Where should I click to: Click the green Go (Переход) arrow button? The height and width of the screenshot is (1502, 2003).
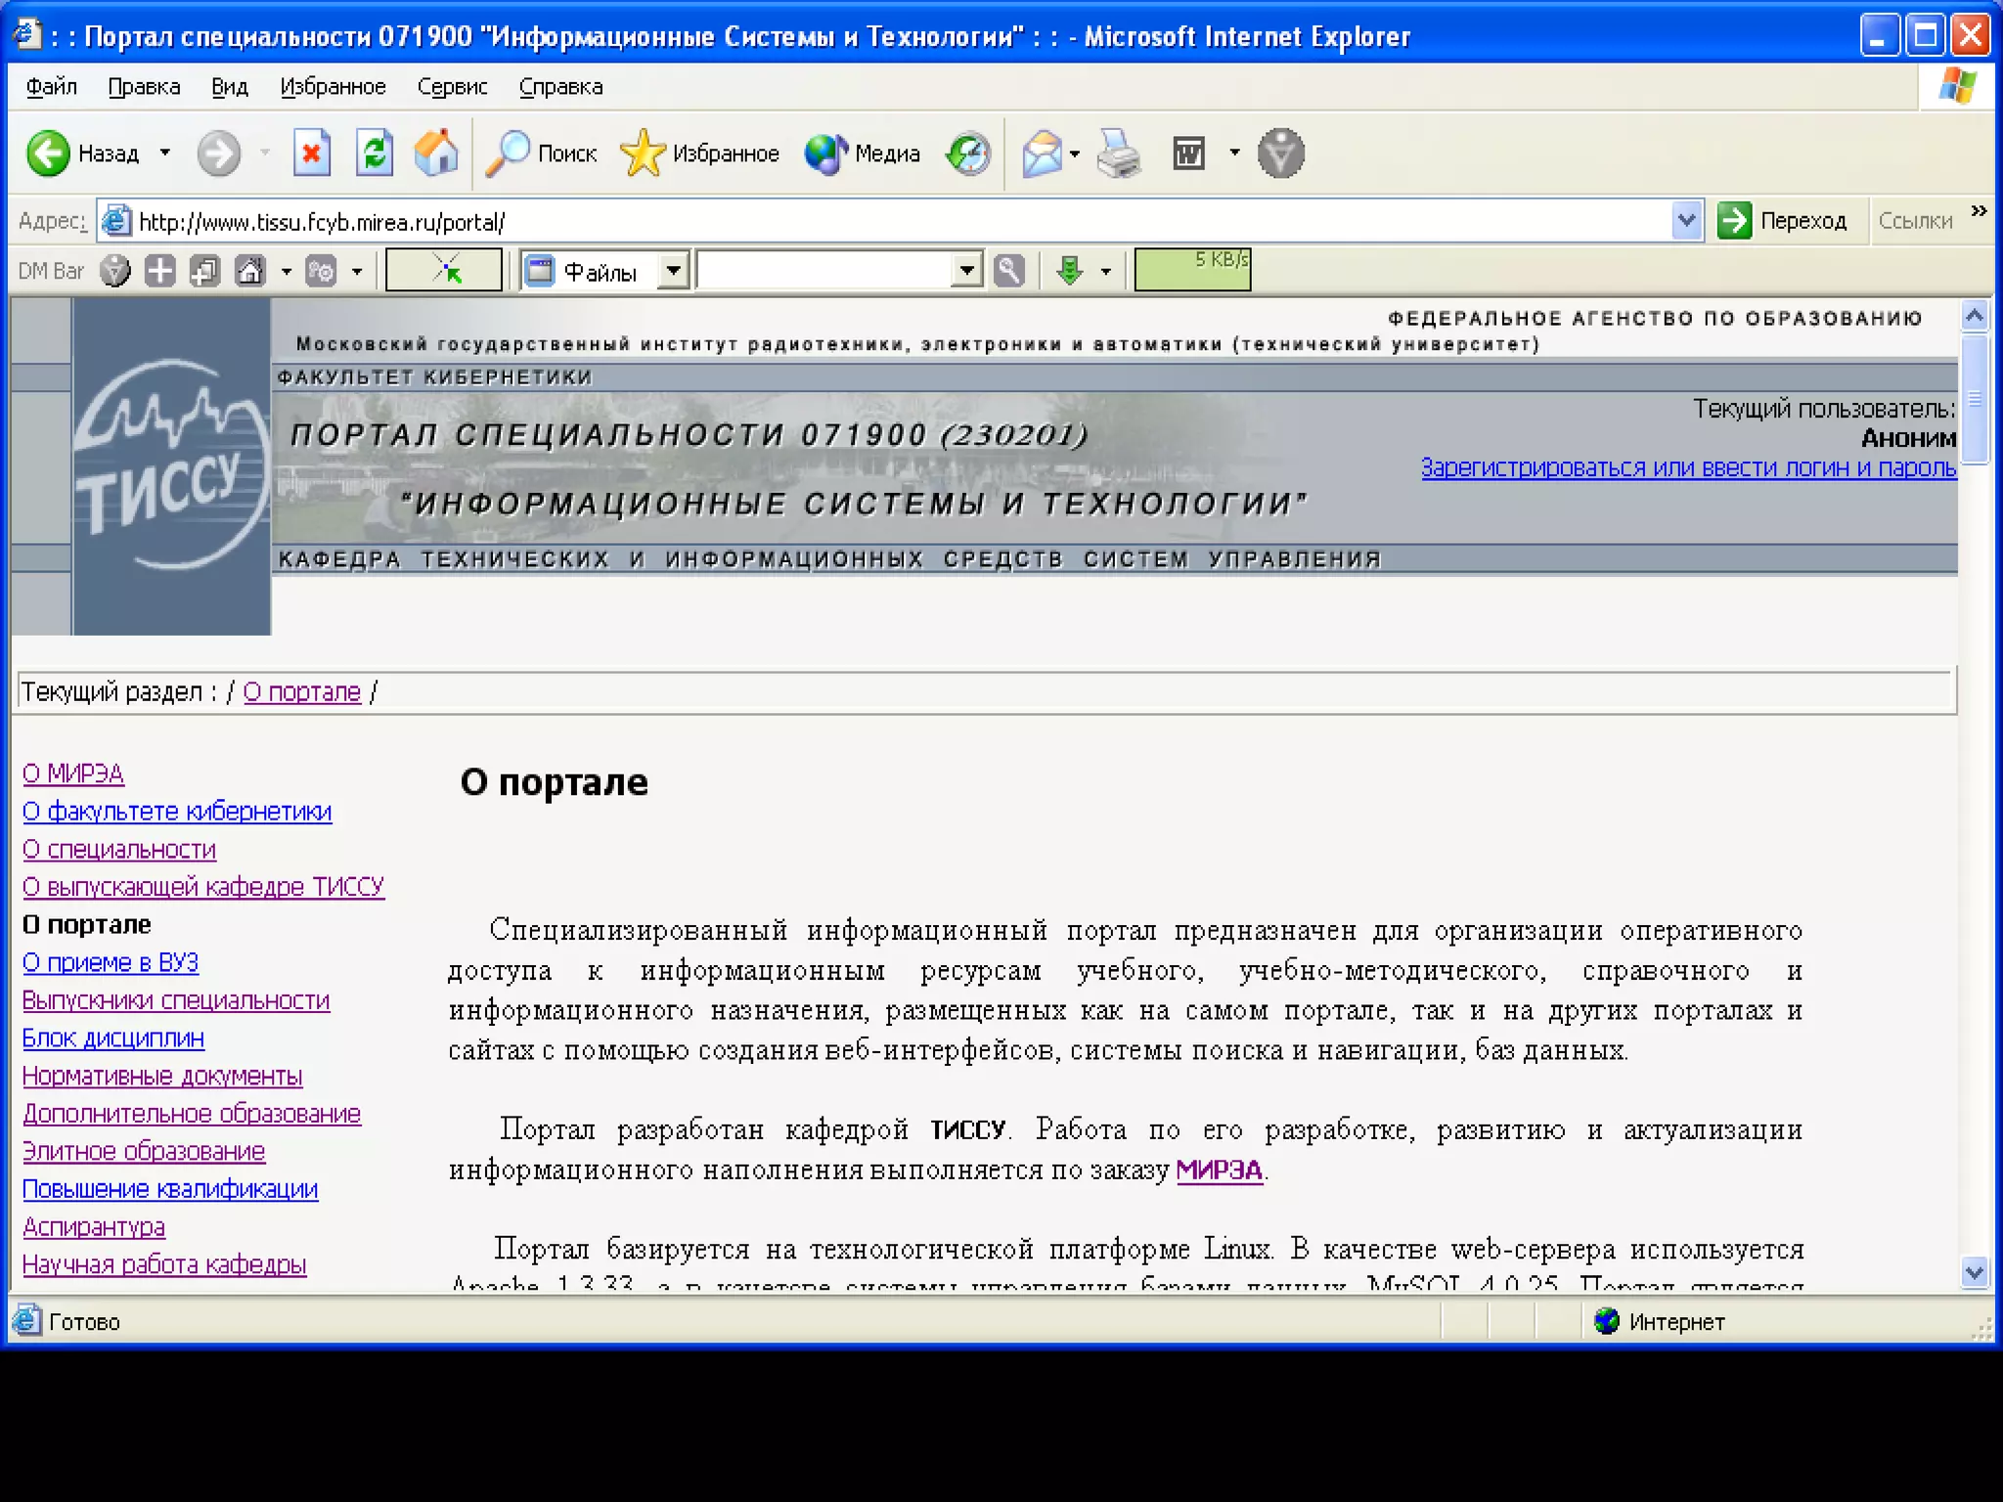click(1734, 220)
